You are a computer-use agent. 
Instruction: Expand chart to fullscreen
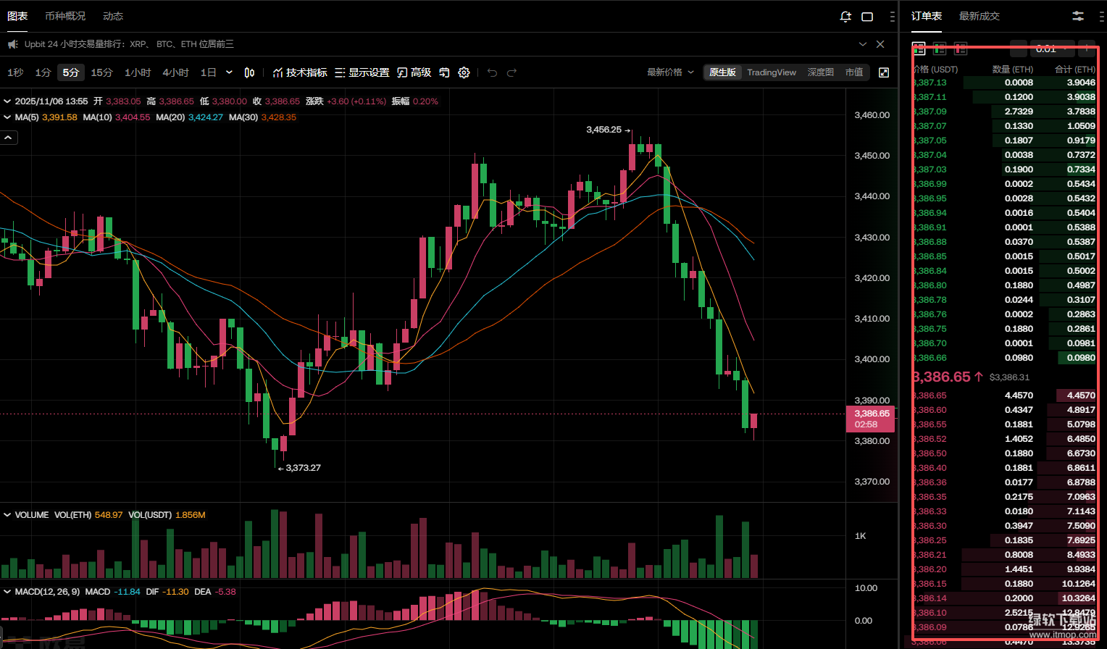point(884,72)
